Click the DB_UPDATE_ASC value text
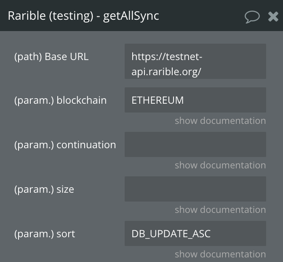This screenshot has width=283, height=262. click(x=171, y=234)
